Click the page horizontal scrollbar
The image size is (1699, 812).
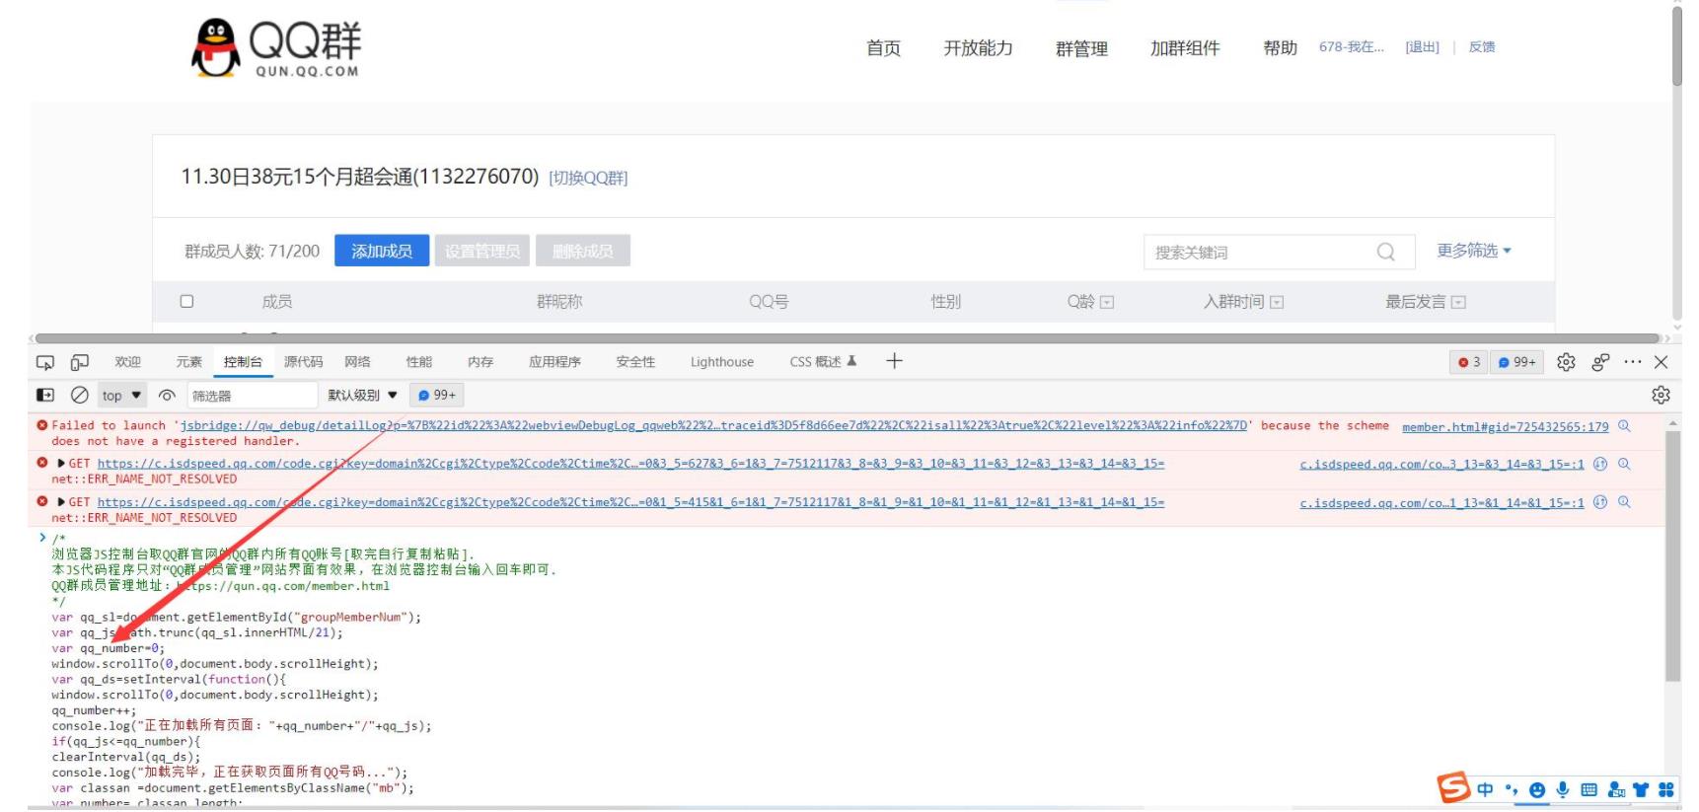849,337
